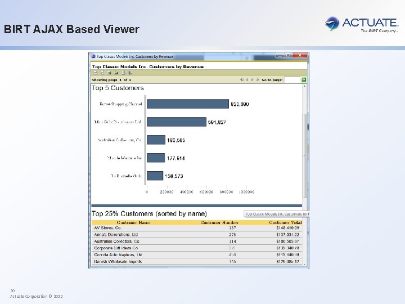405x304 pixels.
Task: Click the Actuate logo
Action: 362,24
